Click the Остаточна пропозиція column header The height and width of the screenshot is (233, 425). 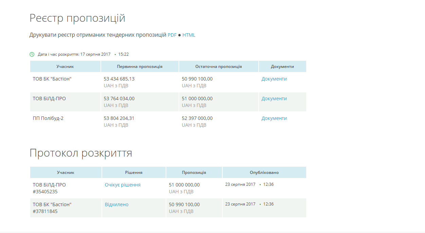tap(219, 67)
